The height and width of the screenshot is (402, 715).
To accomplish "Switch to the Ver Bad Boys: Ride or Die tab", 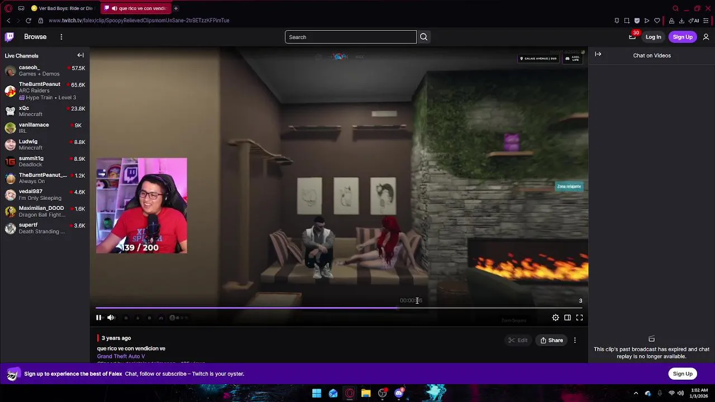I will [x=63, y=8].
